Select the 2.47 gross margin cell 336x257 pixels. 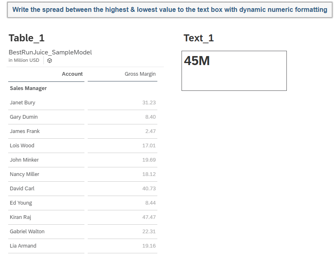point(150,131)
